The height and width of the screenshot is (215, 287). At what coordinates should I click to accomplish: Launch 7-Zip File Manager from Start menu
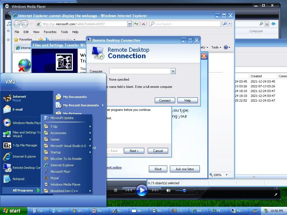click(x=20, y=145)
